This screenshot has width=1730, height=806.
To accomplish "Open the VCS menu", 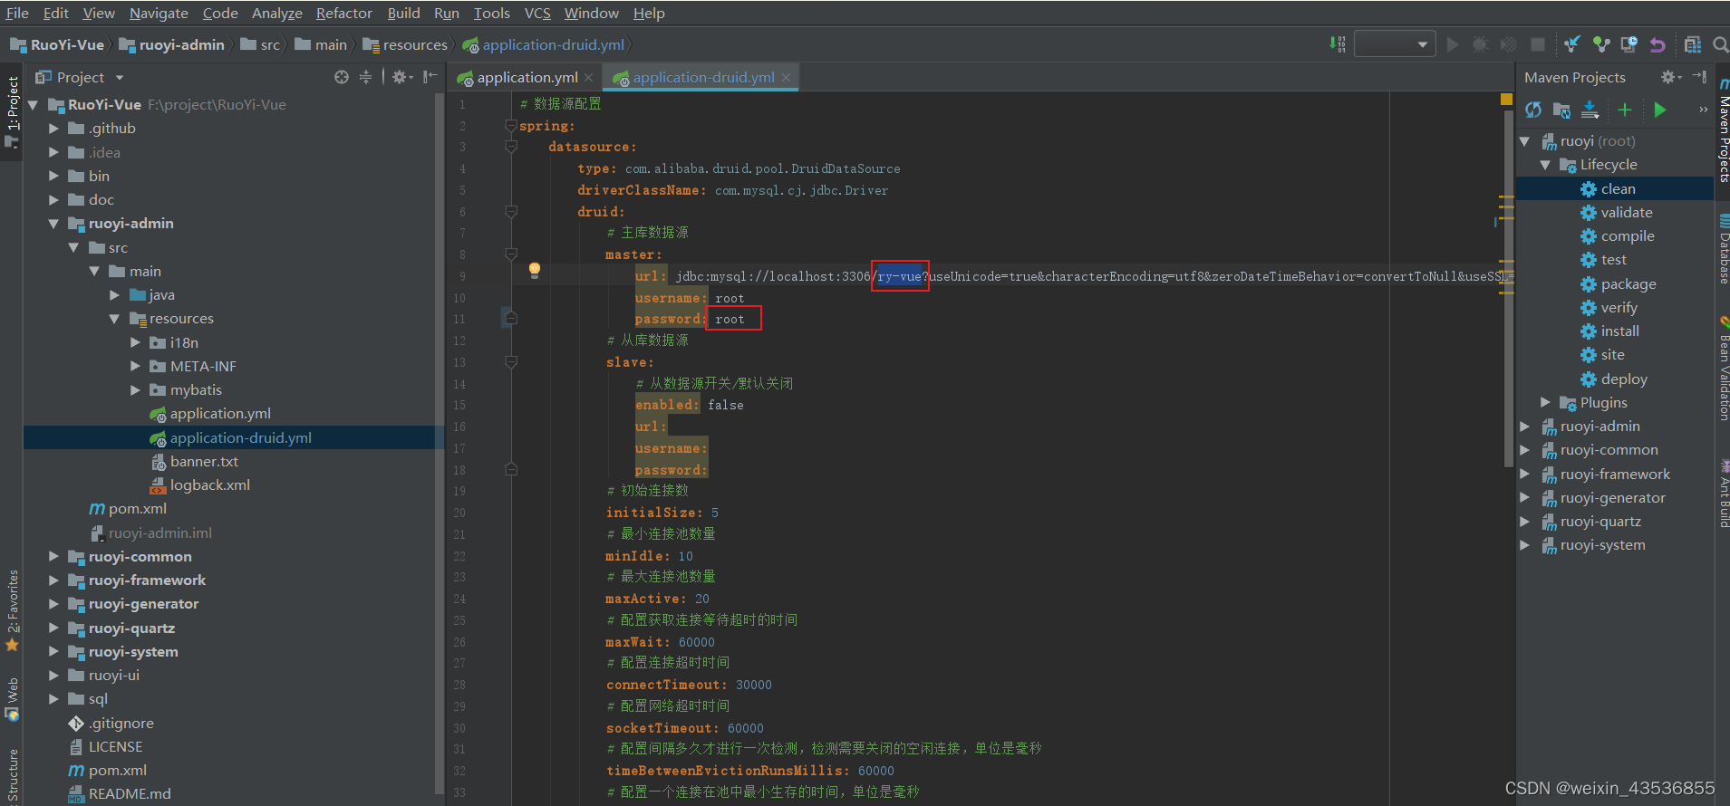I will click(537, 13).
